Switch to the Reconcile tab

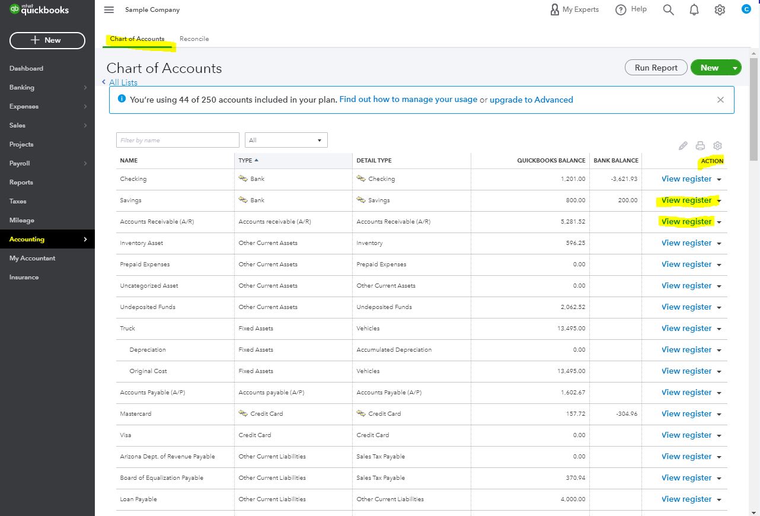[194, 39]
